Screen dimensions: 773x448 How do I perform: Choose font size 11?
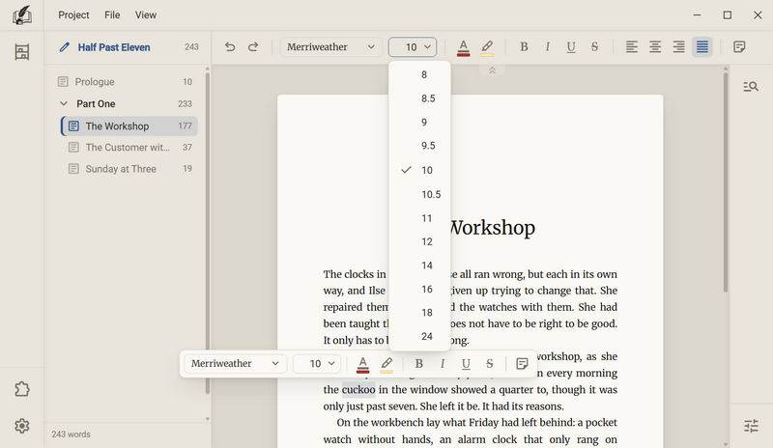pyautogui.click(x=419, y=218)
